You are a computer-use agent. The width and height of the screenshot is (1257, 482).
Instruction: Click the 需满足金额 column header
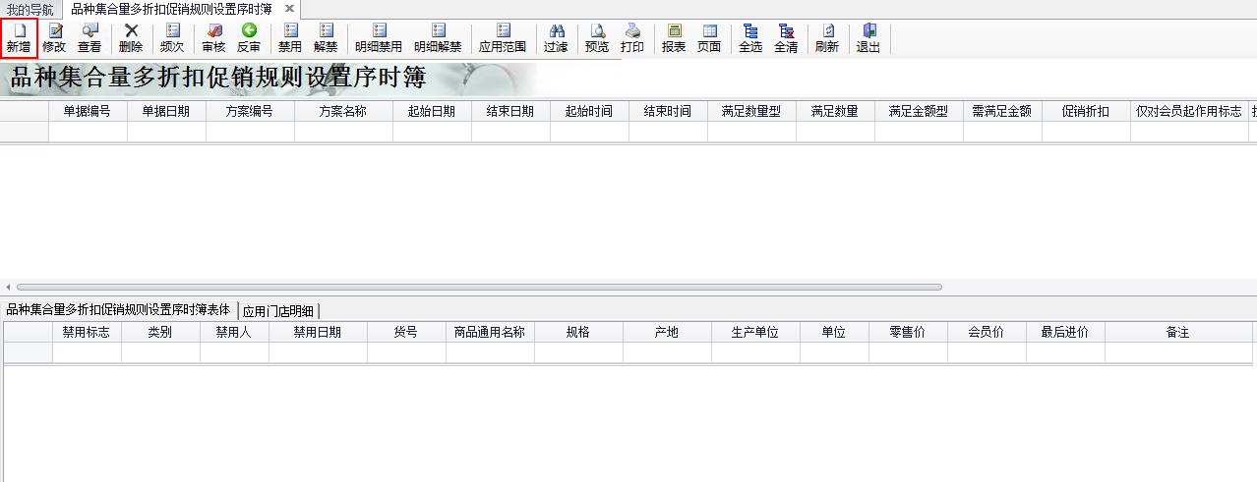click(x=1002, y=111)
